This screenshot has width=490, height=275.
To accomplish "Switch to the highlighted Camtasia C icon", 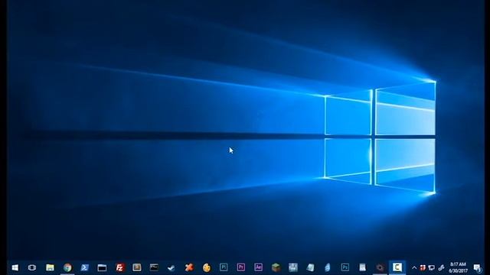I will click(397, 267).
